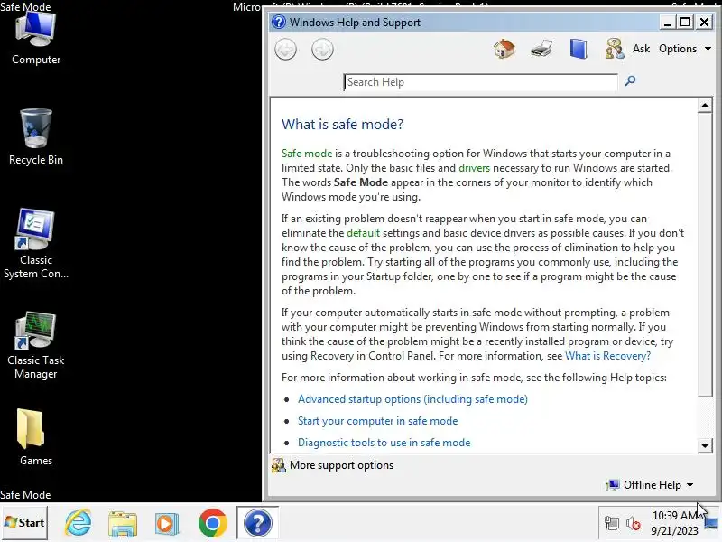Screen dimensions: 722x542
Task: Click the scrollbar up arrow in Help
Action: click(705, 106)
